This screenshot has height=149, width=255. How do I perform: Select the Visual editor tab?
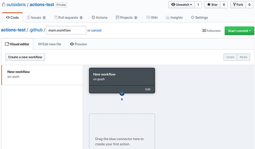17,44
